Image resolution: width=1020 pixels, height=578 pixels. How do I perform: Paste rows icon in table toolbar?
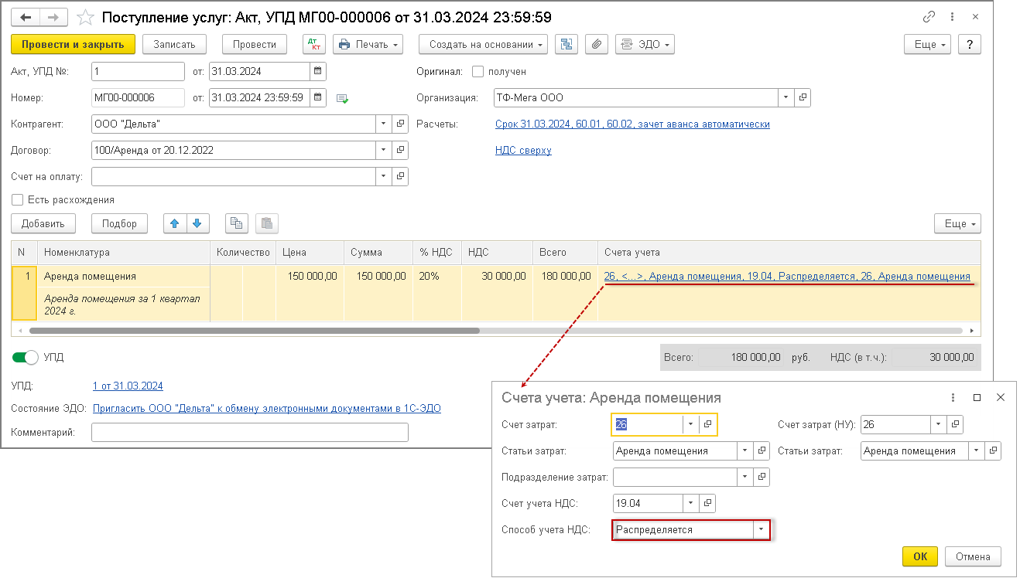(x=267, y=223)
